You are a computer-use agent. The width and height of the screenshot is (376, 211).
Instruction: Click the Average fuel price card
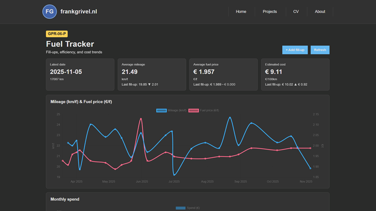coord(223,74)
